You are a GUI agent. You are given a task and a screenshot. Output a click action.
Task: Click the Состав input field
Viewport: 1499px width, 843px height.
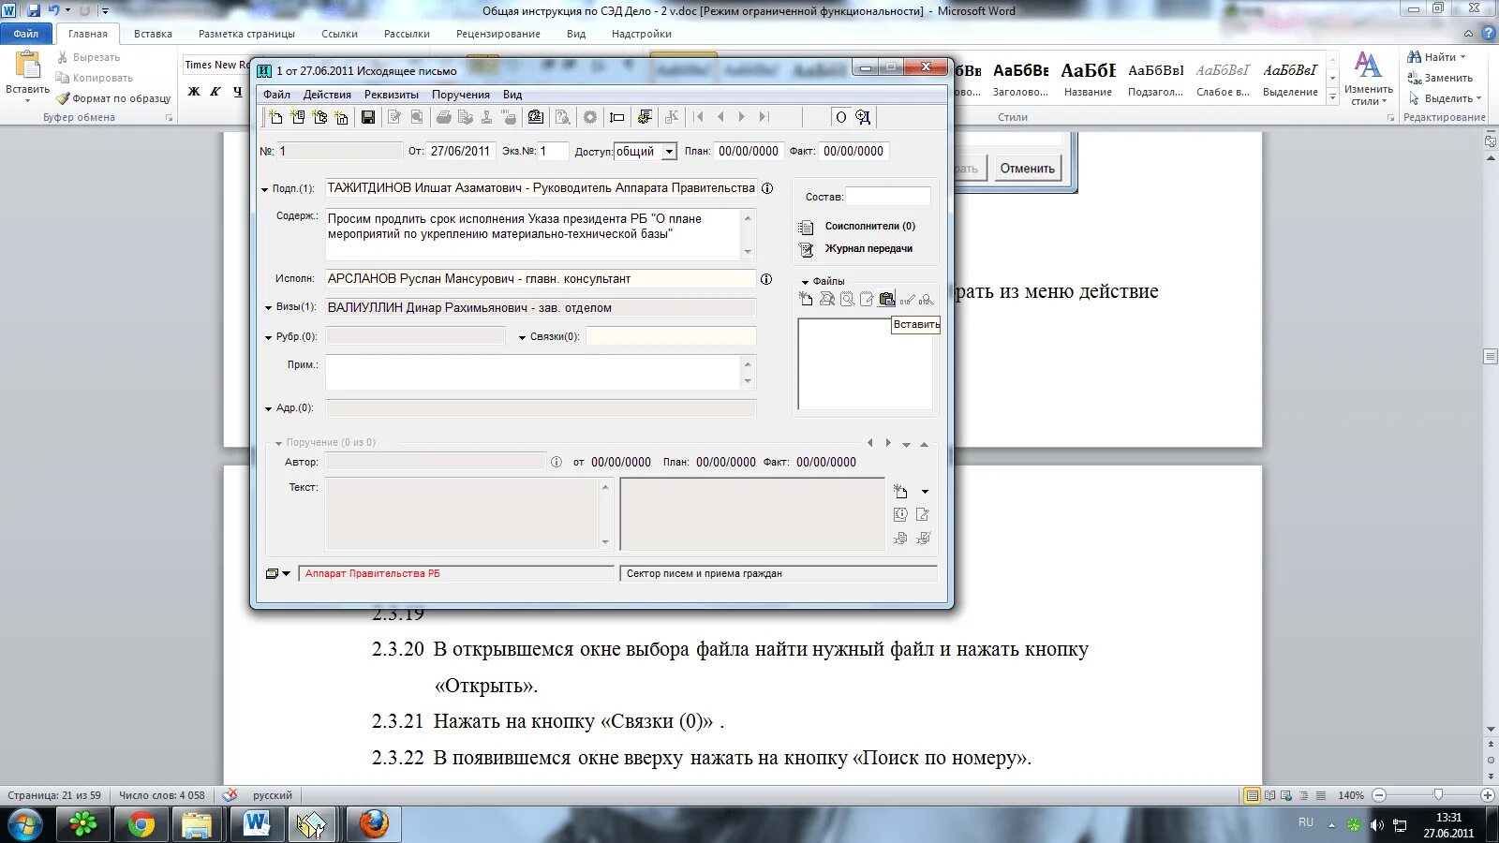[888, 197]
